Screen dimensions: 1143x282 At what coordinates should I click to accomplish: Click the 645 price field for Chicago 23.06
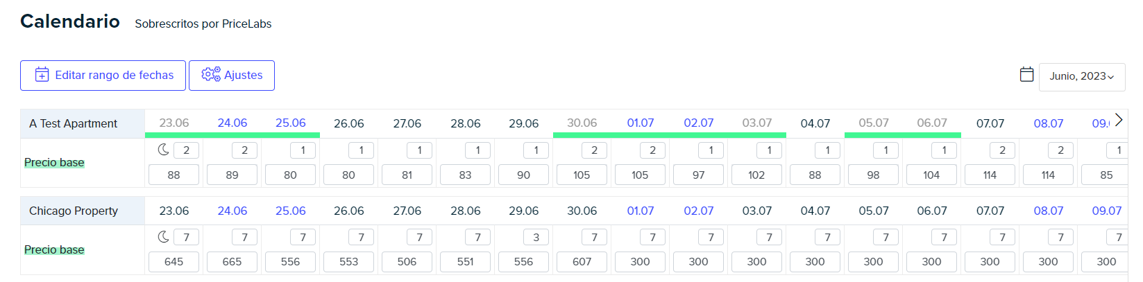(x=173, y=262)
